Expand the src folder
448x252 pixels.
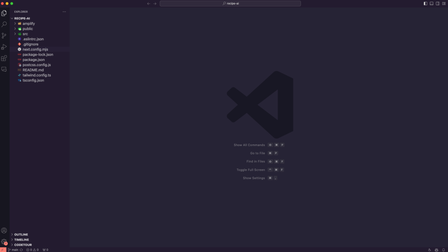tap(25, 33)
